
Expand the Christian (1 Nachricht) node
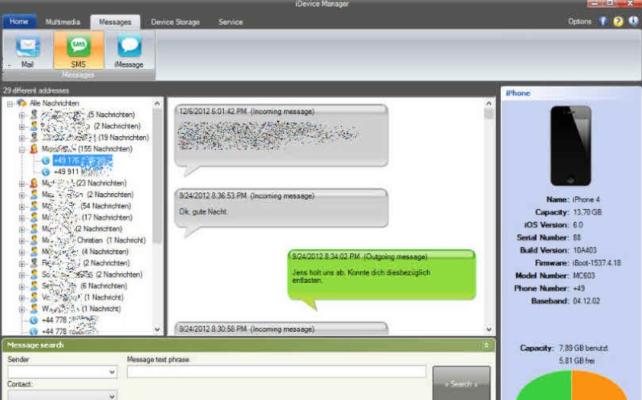pyautogui.click(x=22, y=241)
